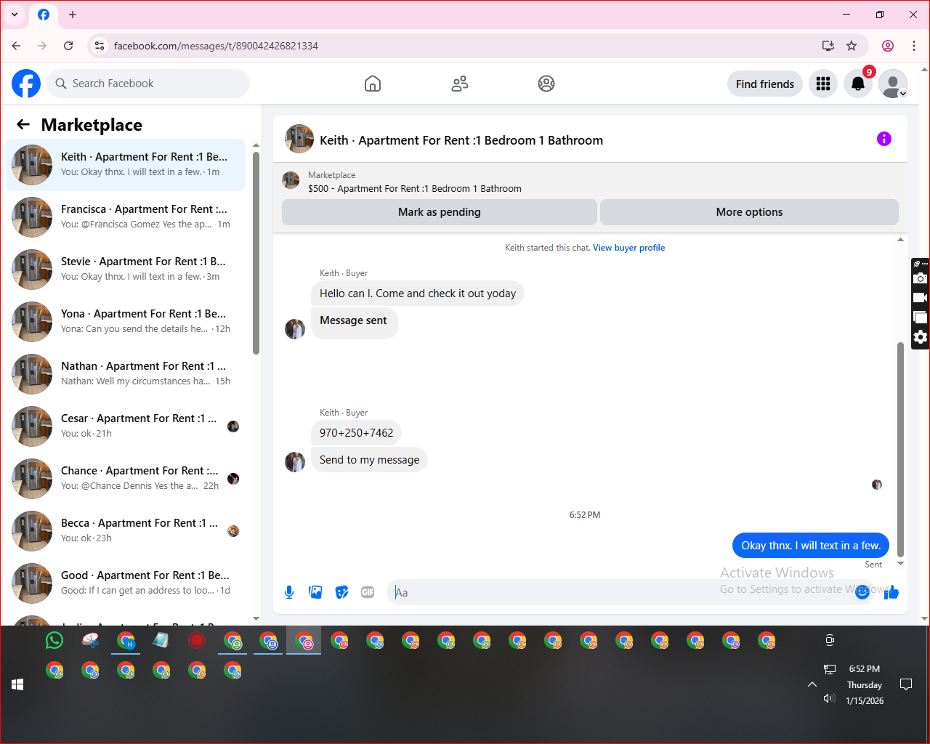Open site information icon in address bar
930x744 pixels.
[100, 46]
